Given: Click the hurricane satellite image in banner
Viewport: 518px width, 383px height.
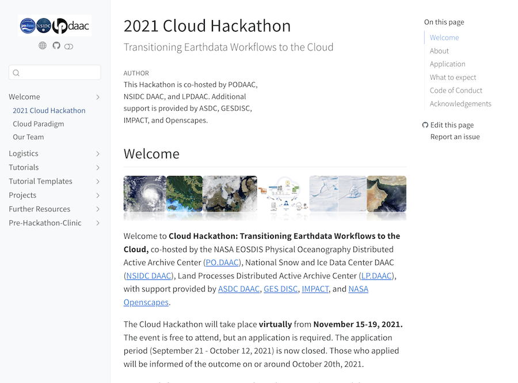Looking at the screenshot, I should click(x=144, y=194).
